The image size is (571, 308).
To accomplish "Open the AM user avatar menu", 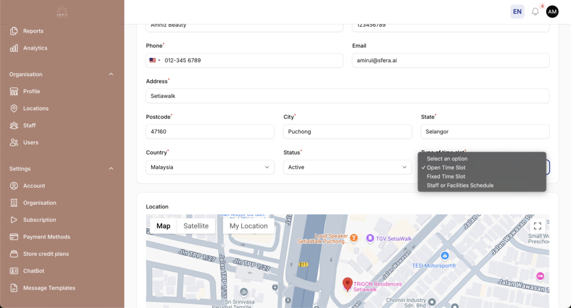I will click(552, 12).
